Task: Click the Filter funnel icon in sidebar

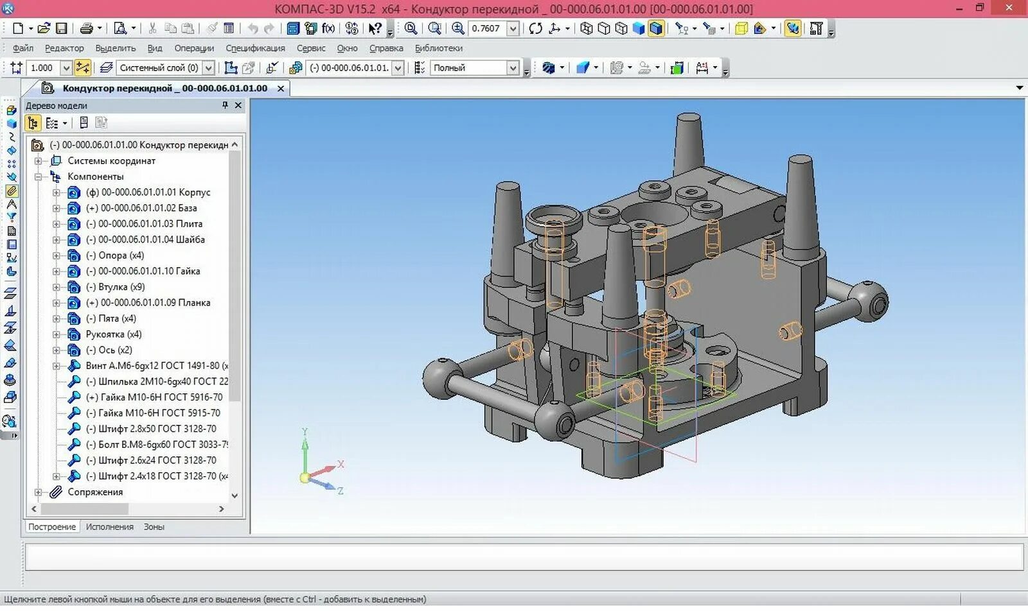Action: [11, 218]
